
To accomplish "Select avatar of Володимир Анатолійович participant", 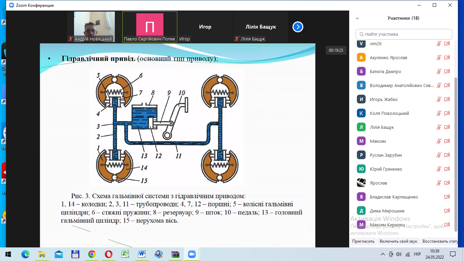I will 361,85.
